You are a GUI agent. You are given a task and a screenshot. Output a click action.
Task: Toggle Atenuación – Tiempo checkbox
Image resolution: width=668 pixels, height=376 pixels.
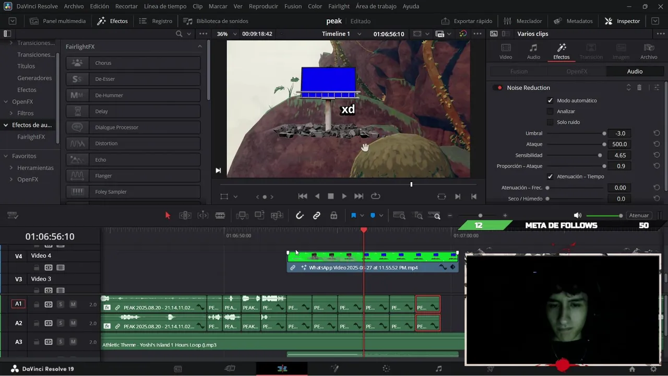tap(550, 177)
